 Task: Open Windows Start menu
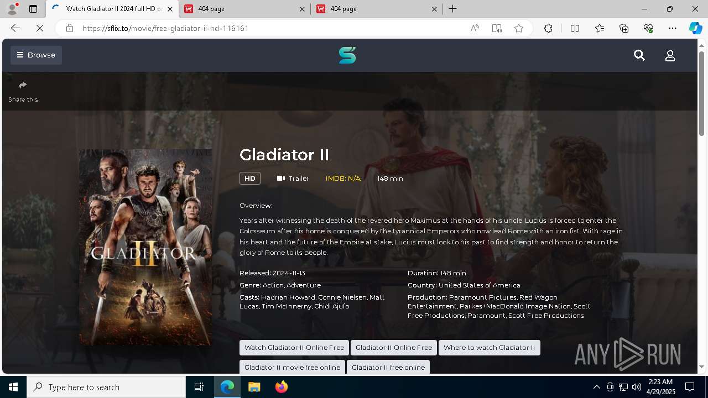pos(13,387)
